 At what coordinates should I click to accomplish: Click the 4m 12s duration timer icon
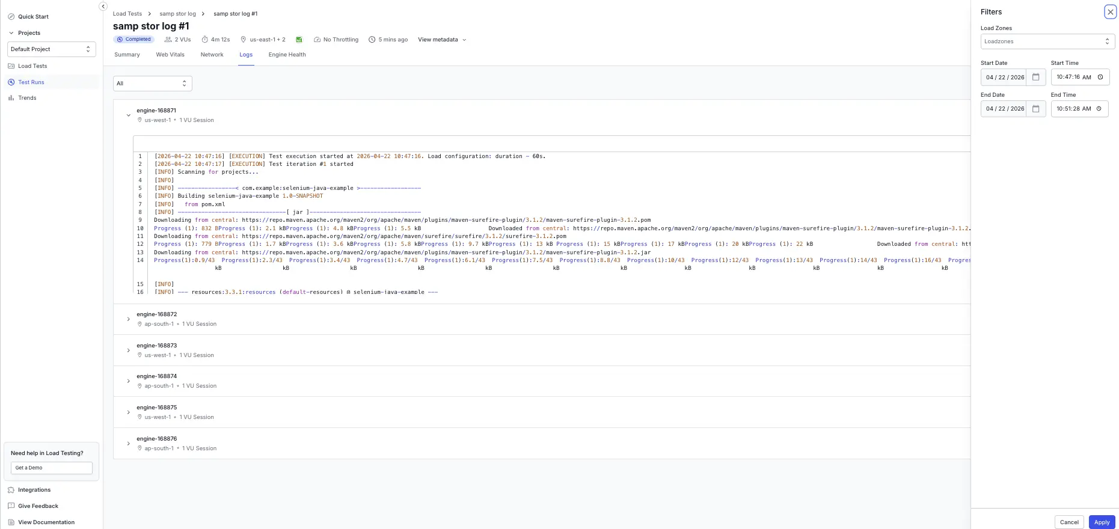pos(204,40)
